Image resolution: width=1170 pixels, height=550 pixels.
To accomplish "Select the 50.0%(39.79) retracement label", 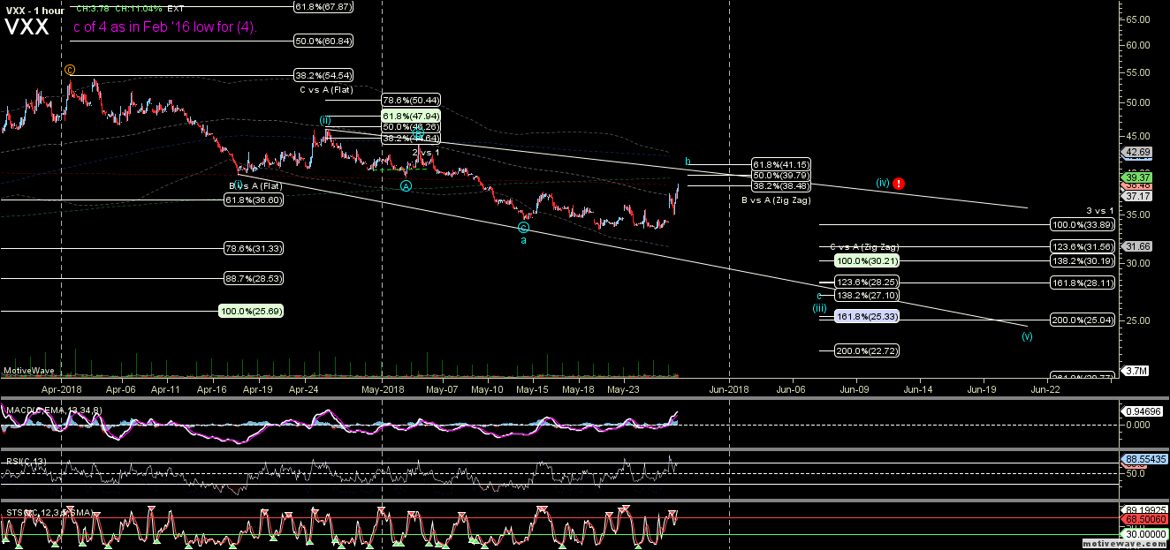I will pos(781,175).
